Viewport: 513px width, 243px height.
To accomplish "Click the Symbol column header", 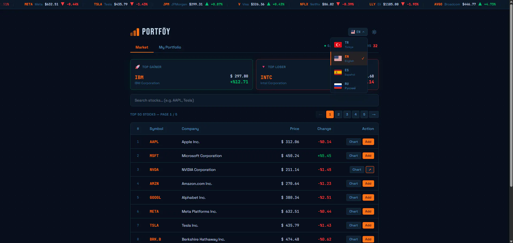I will point(156,129).
